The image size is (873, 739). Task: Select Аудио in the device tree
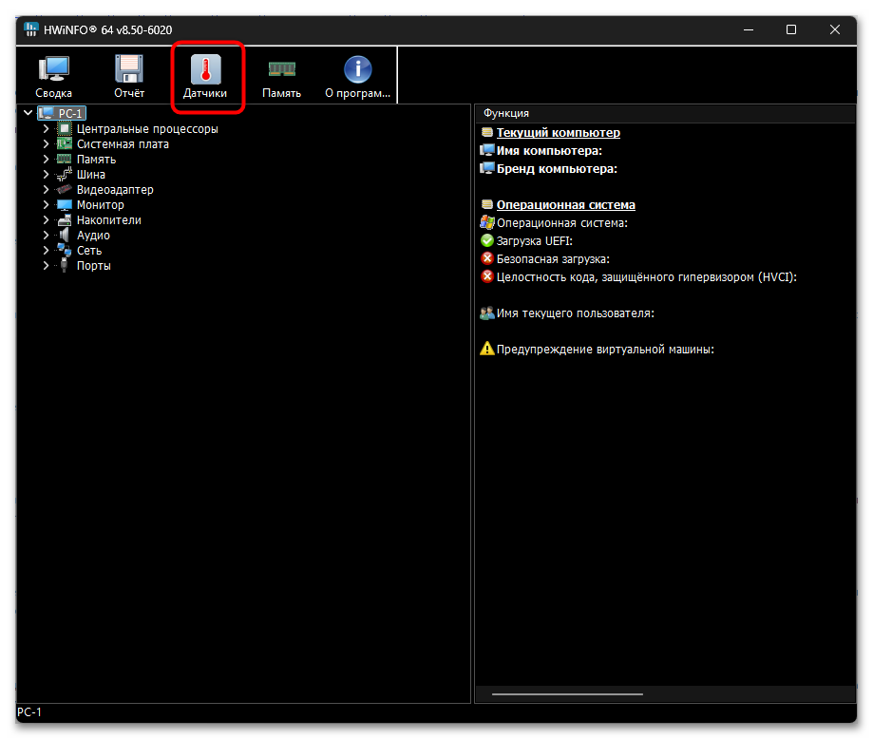click(x=93, y=236)
